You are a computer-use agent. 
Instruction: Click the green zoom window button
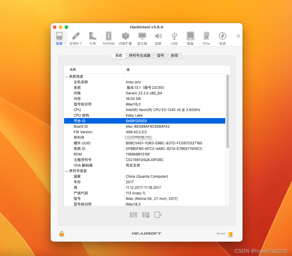pyautogui.click(x=66, y=27)
